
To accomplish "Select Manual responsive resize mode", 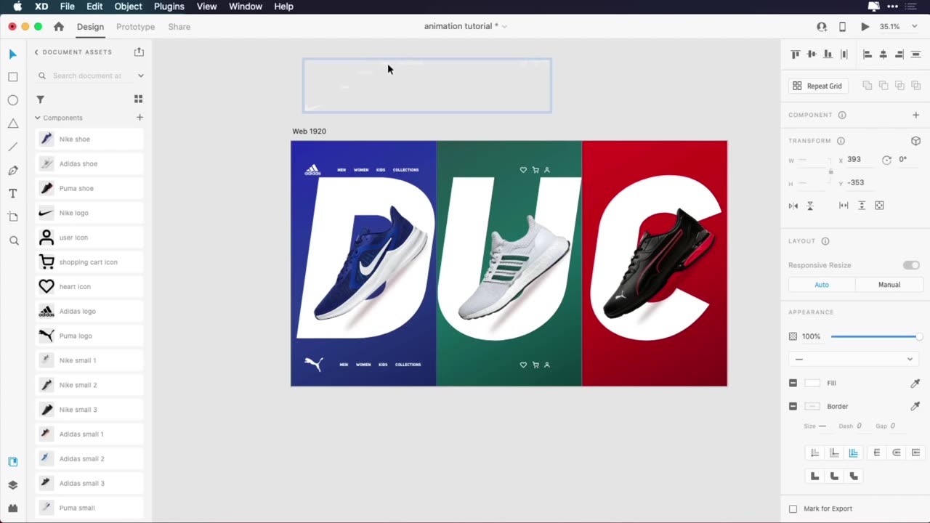I will (x=889, y=285).
